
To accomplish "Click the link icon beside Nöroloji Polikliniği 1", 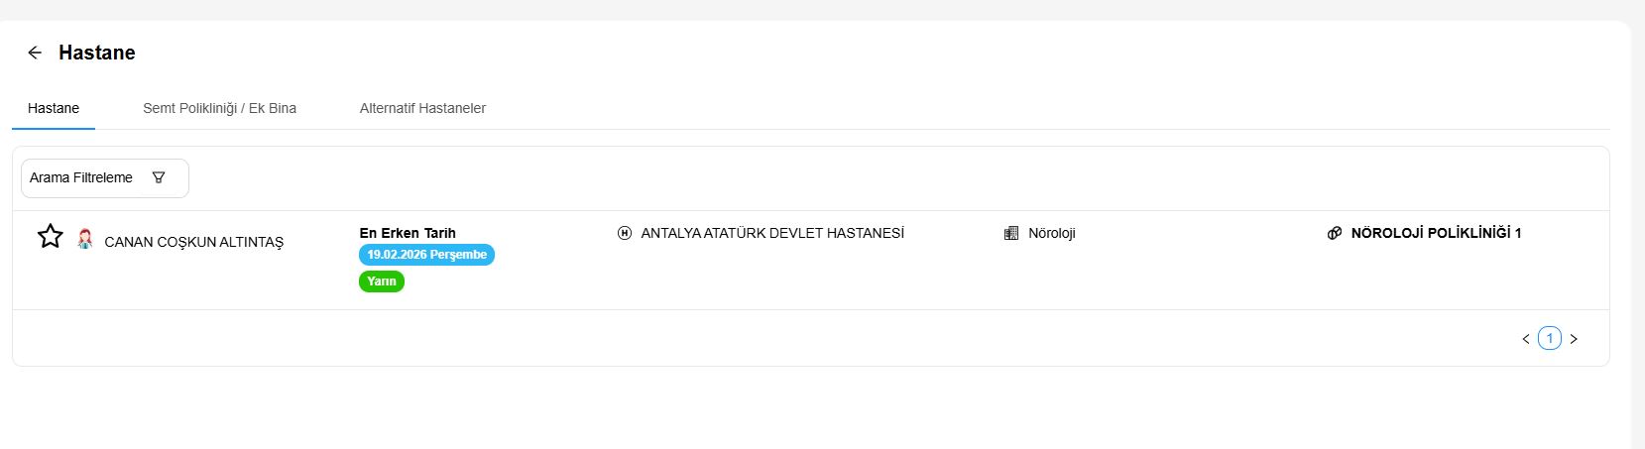I will pos(1335,233).
